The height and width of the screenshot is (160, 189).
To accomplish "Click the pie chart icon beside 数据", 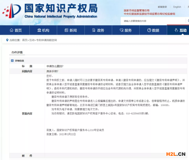I will pos(149,30).
